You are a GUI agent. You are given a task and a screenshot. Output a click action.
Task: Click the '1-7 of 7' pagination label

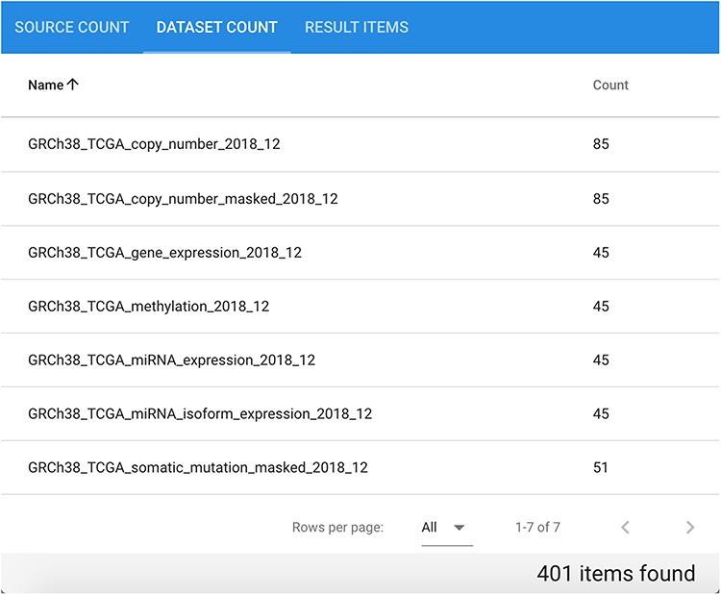pos(537,527)
